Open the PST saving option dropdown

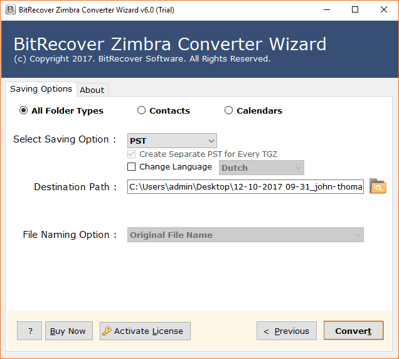[x=172, y=141]
